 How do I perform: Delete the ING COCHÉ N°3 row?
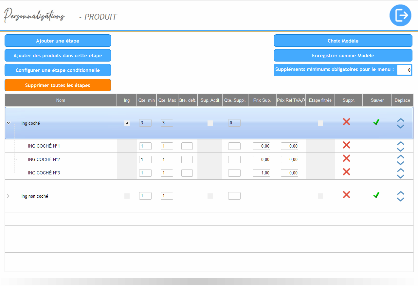(x=346, y=172)
